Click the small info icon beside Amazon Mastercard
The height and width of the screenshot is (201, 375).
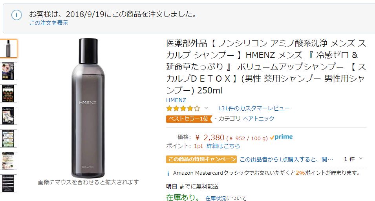(x=168, y=174)
